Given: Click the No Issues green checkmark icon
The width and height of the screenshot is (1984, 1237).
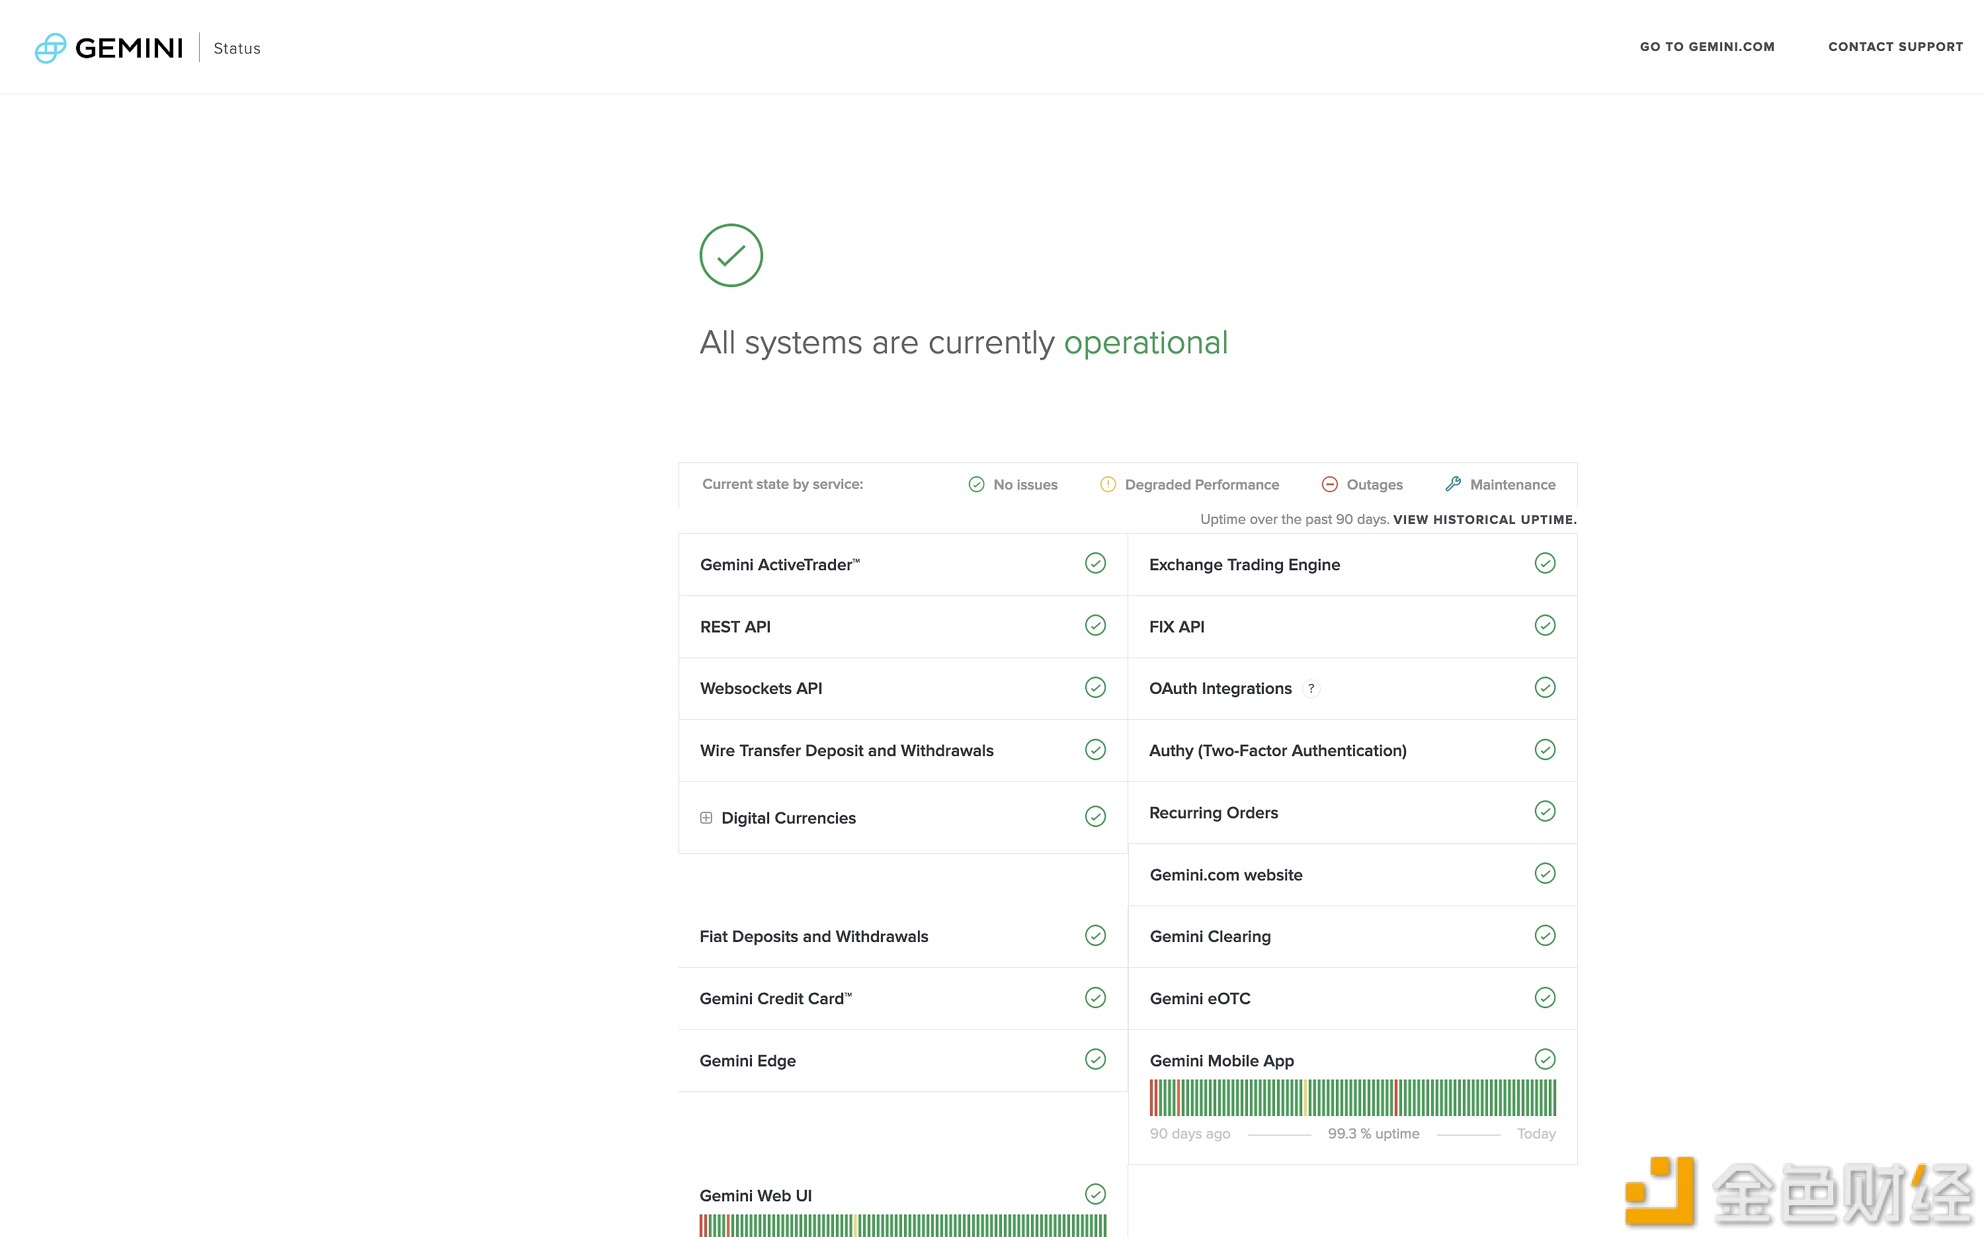Looking at the screenshot, I should [x=974, y=484].
